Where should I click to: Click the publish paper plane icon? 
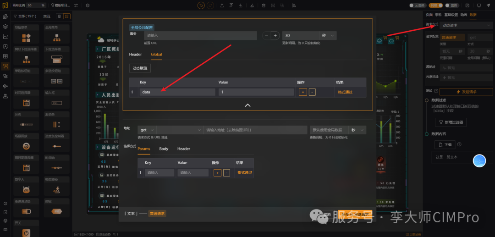[489, 6]
